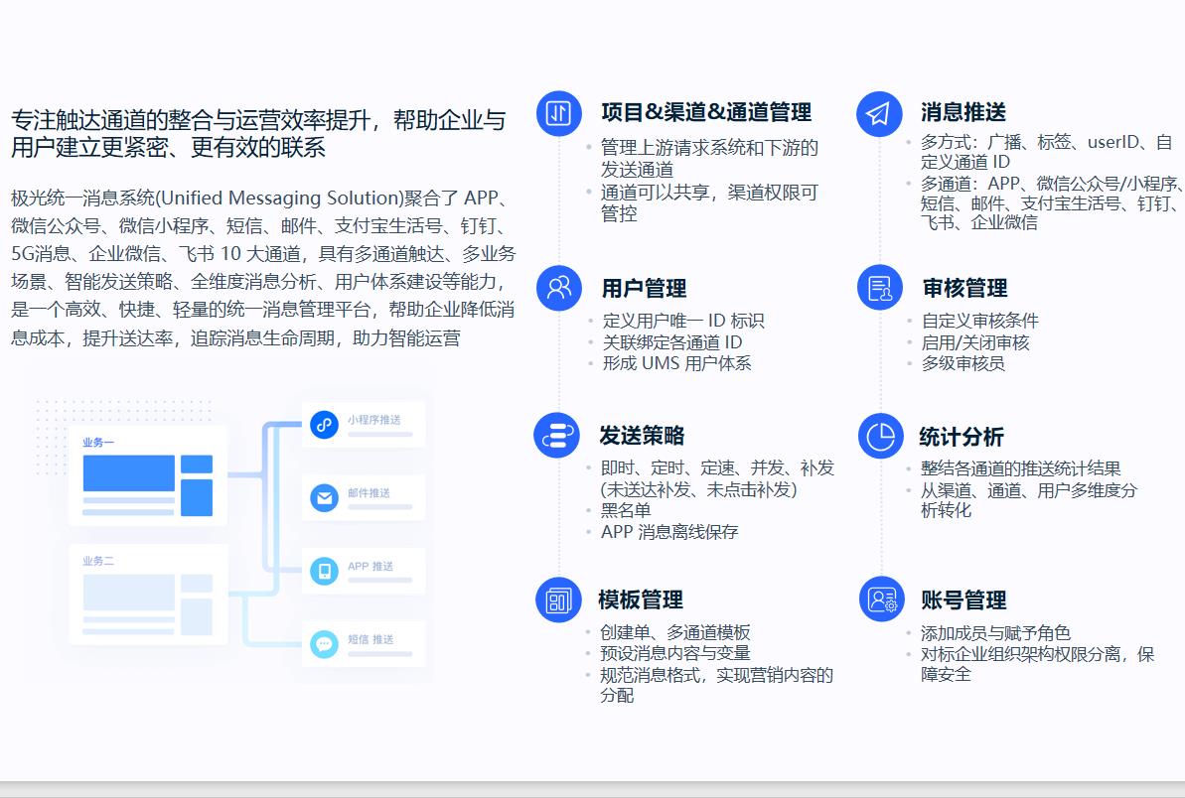
Task: Click the 发送策略 section title
Action: pos(642,436)
